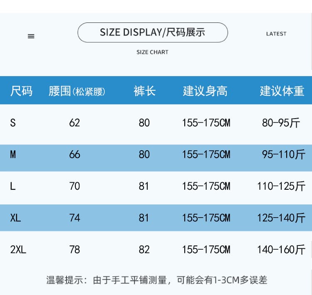Image resolution: width=312 pixels, height=295 pixels.
Task: Select the 2XL size row label
Action: (x=18, y=249)
